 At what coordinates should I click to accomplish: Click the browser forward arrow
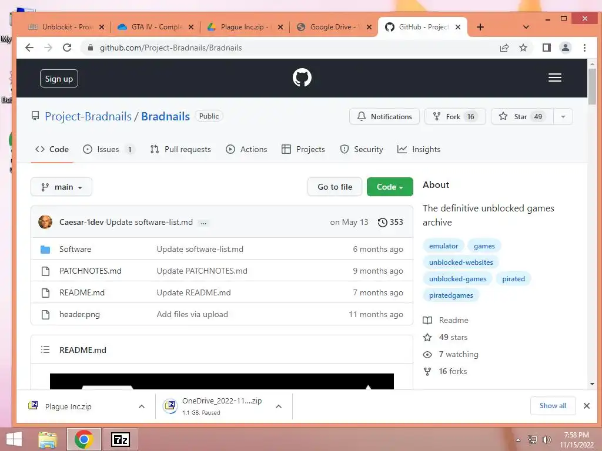[48, 48]
